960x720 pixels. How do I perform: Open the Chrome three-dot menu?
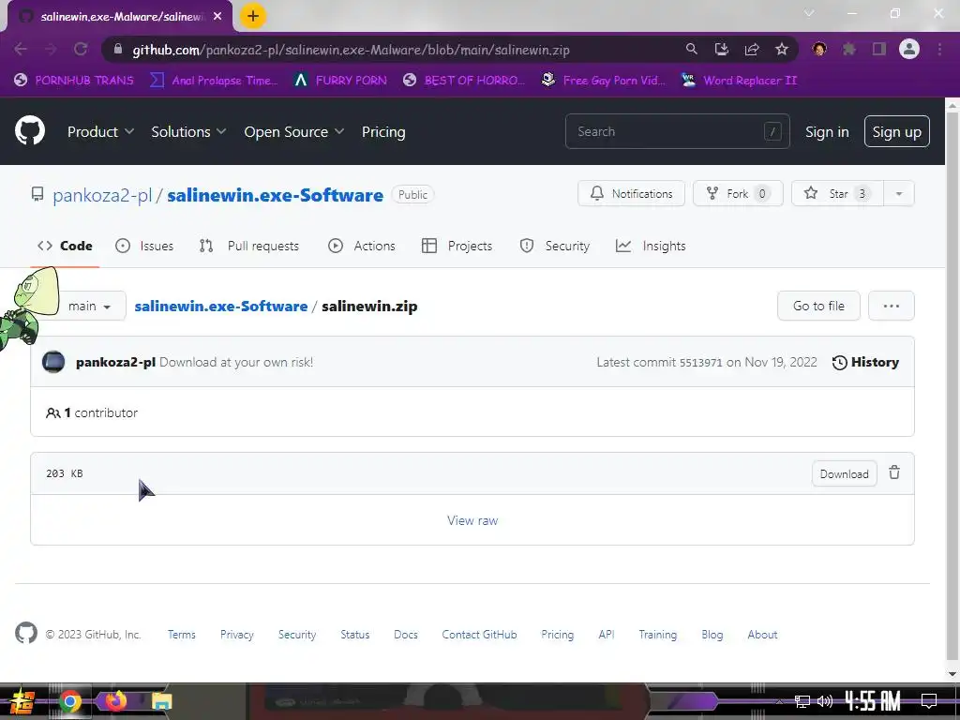click(939, 49)
